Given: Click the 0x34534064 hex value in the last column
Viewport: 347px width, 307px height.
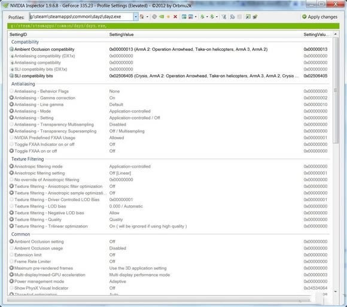Looking at the screenshot, I should [315, 288].
